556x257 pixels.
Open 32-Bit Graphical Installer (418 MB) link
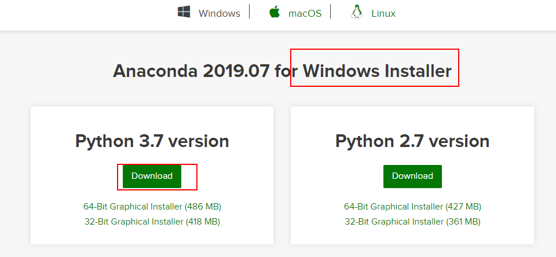pyautogui.click(x=152, y=222)
